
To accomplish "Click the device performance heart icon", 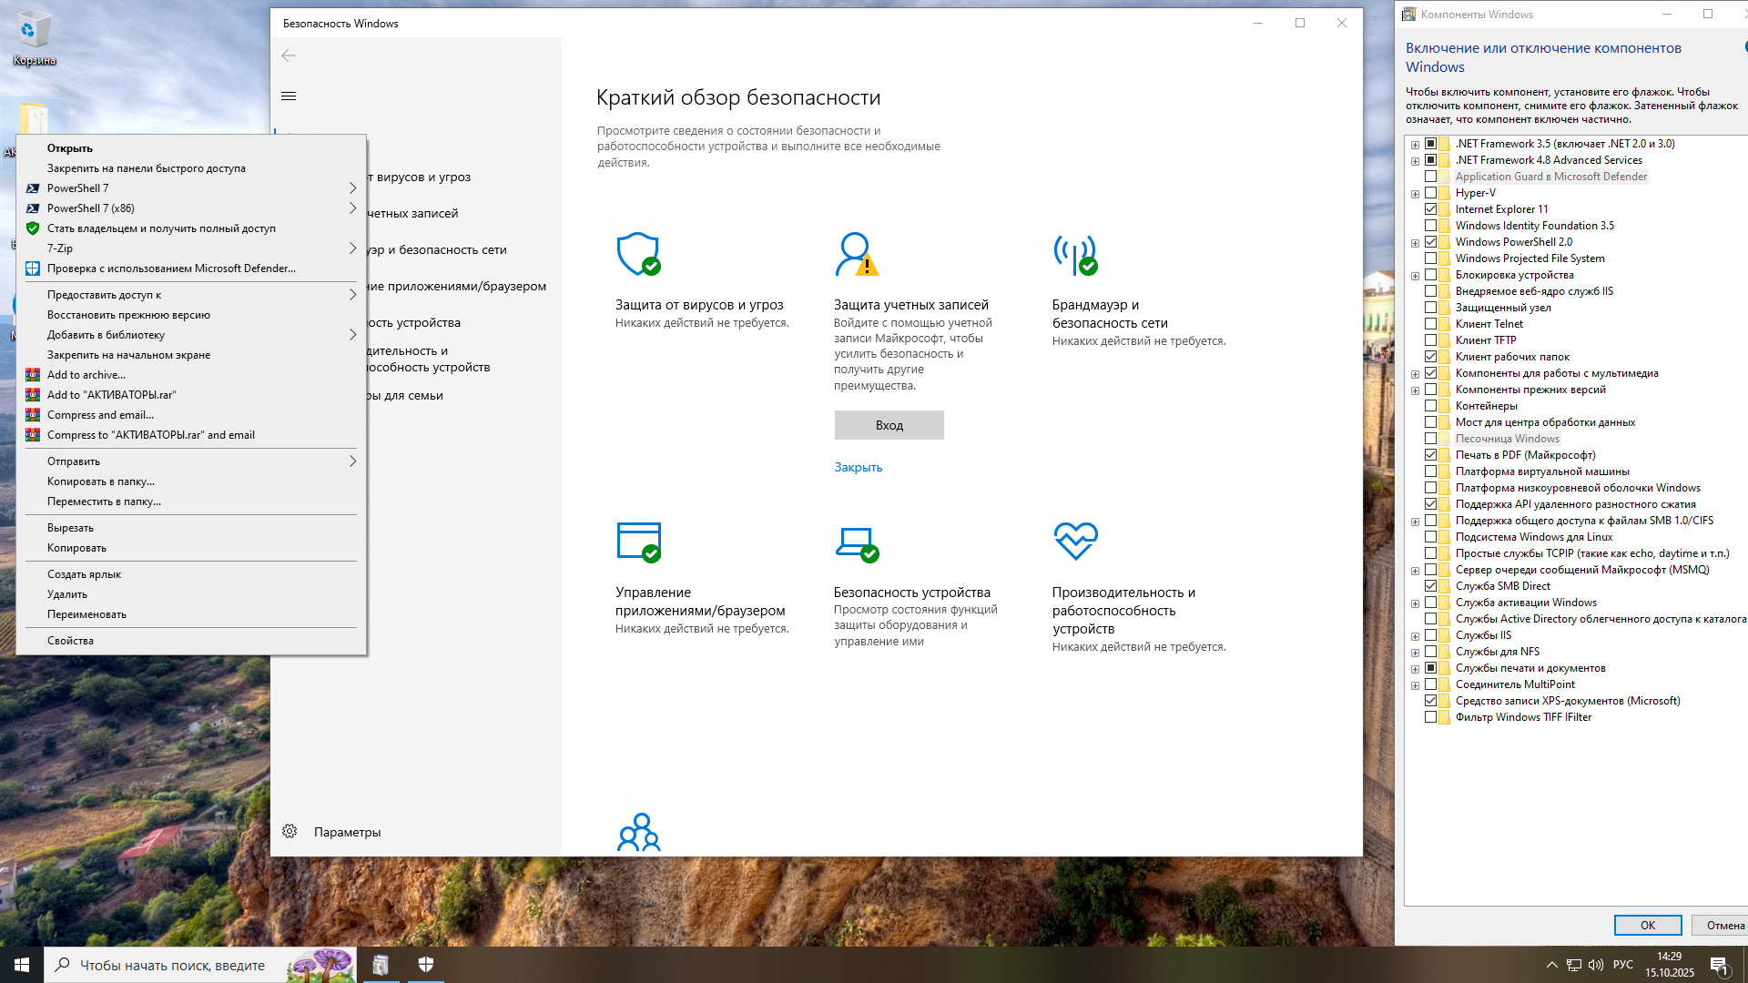I will (x=1075, y=541).
